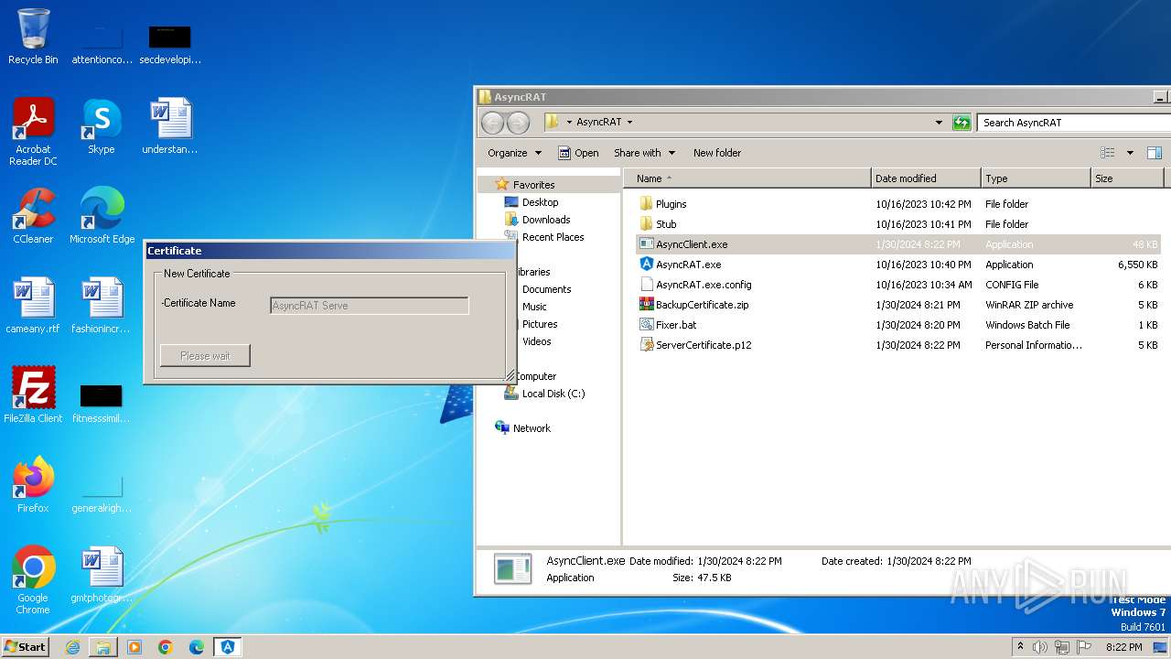Sort files by Type column

point(1036,178)
